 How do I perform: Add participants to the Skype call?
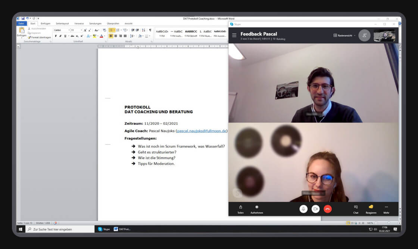[364, 35]
